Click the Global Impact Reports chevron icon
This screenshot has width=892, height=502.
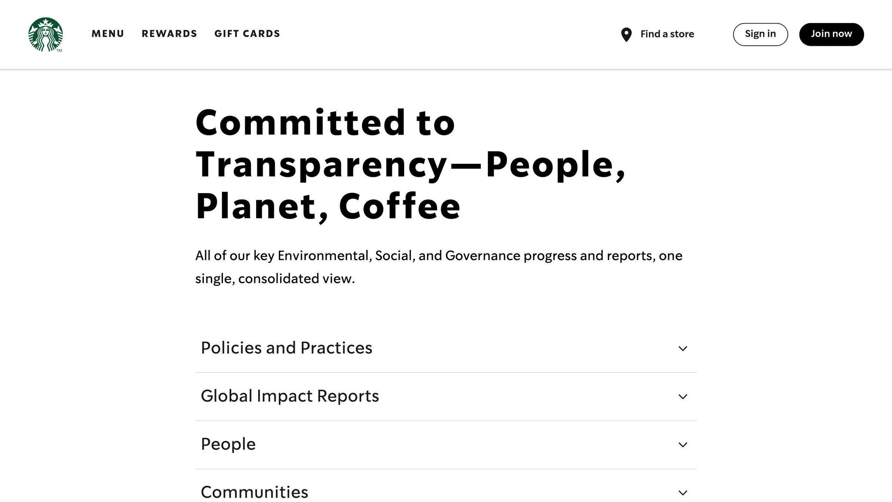pos(683,397)
